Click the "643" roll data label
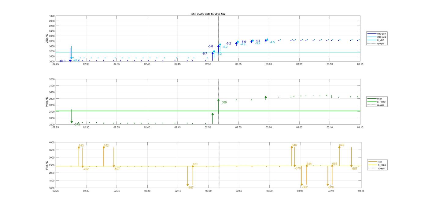The image size is (428, 211). (x=81, y=146)
